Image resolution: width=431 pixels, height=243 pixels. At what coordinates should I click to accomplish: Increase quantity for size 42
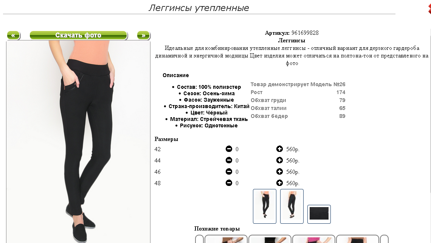tap(279, 149)
